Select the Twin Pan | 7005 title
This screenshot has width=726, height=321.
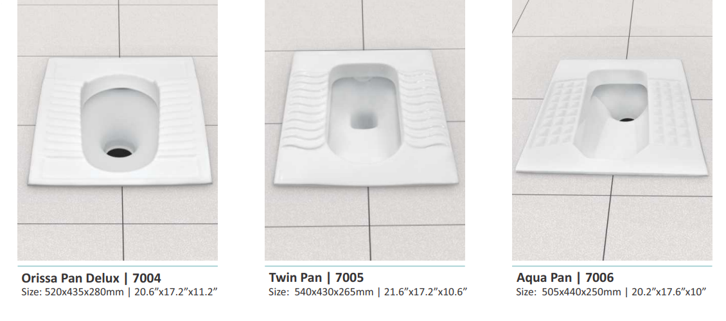316,277
